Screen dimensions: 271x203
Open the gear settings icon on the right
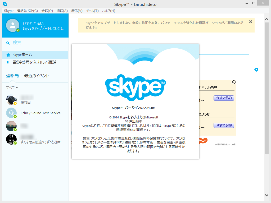click(256, 70)
